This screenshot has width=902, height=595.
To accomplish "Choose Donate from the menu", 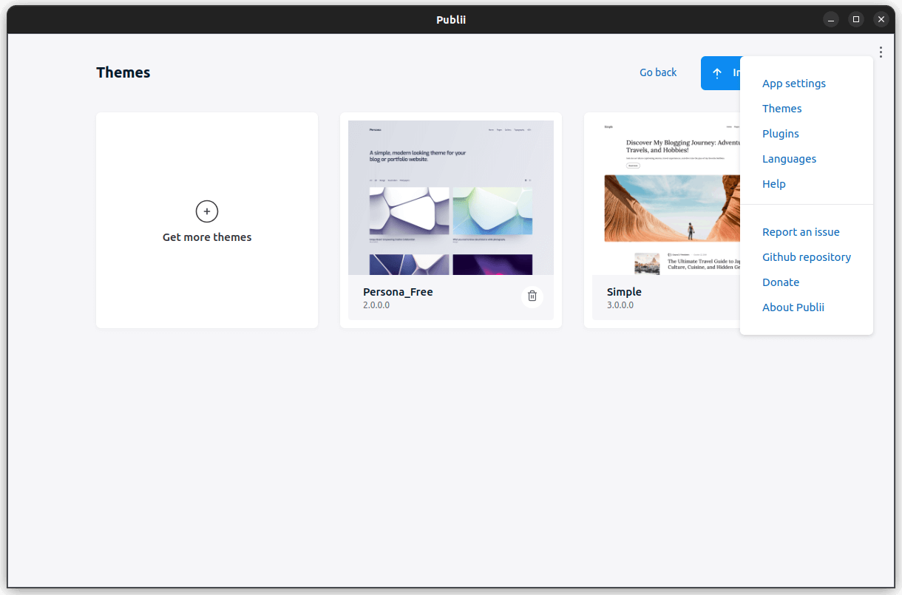I will pos(781,282).
